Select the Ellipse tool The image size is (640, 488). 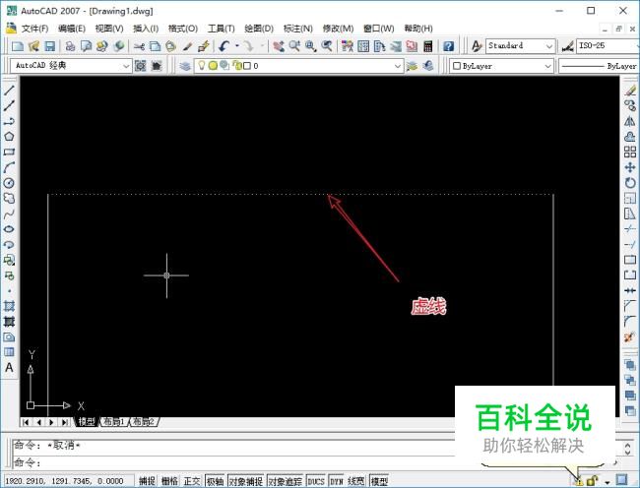9,229
